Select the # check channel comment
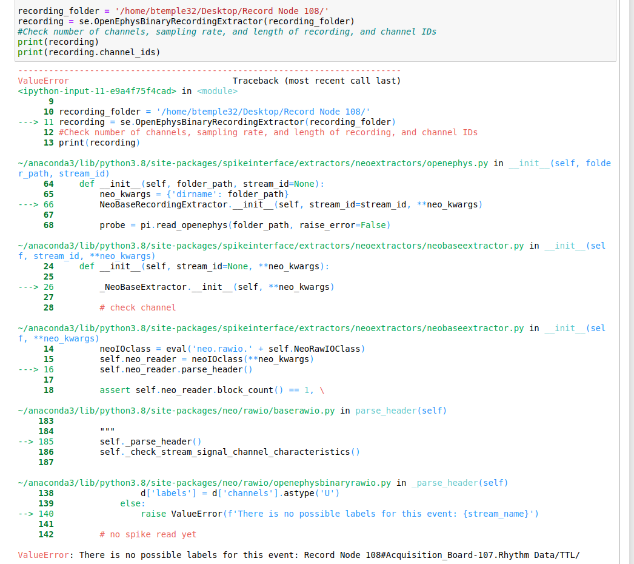The image size is (634, 564). [x=138, y=307]
